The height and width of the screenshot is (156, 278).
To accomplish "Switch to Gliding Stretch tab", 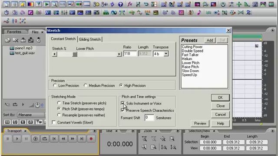I will click(90, 39).
